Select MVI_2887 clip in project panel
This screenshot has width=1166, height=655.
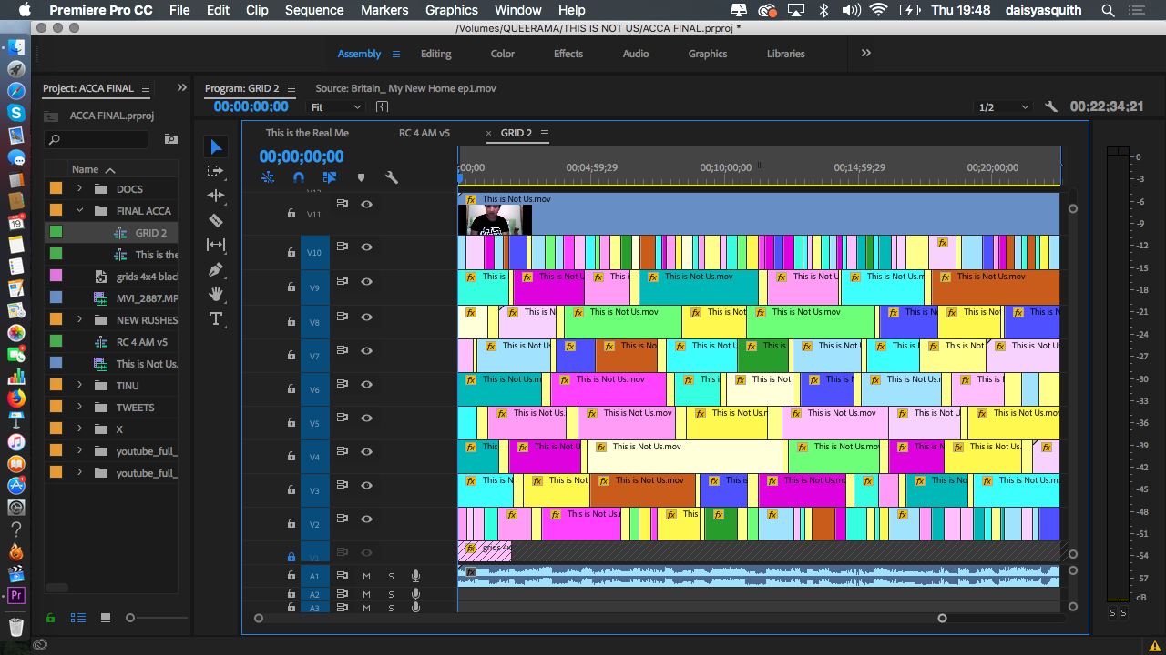pyautogui.click(x=147, y=298)
